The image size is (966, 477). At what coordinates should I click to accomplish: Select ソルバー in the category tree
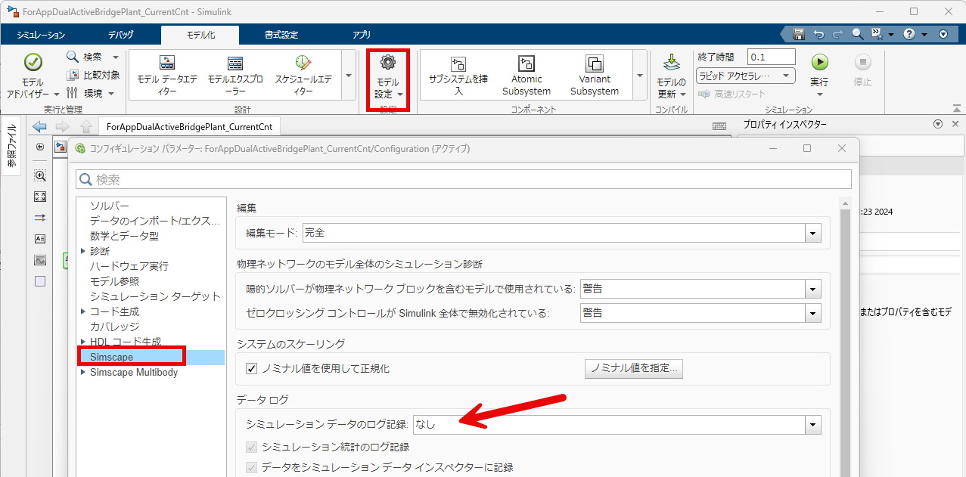click(x=110, y=206)
